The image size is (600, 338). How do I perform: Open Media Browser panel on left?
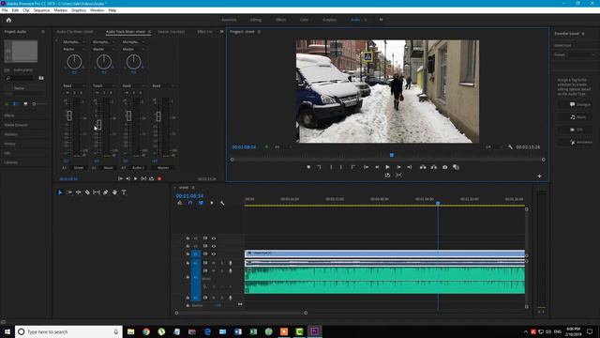click(16, 125)
